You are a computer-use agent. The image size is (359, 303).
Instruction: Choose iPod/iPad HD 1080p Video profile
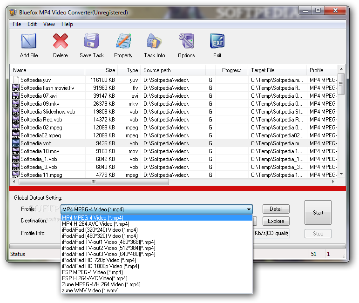click(156, 266)
